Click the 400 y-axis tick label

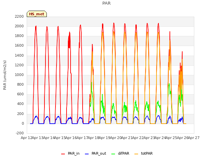pos(20,104)
